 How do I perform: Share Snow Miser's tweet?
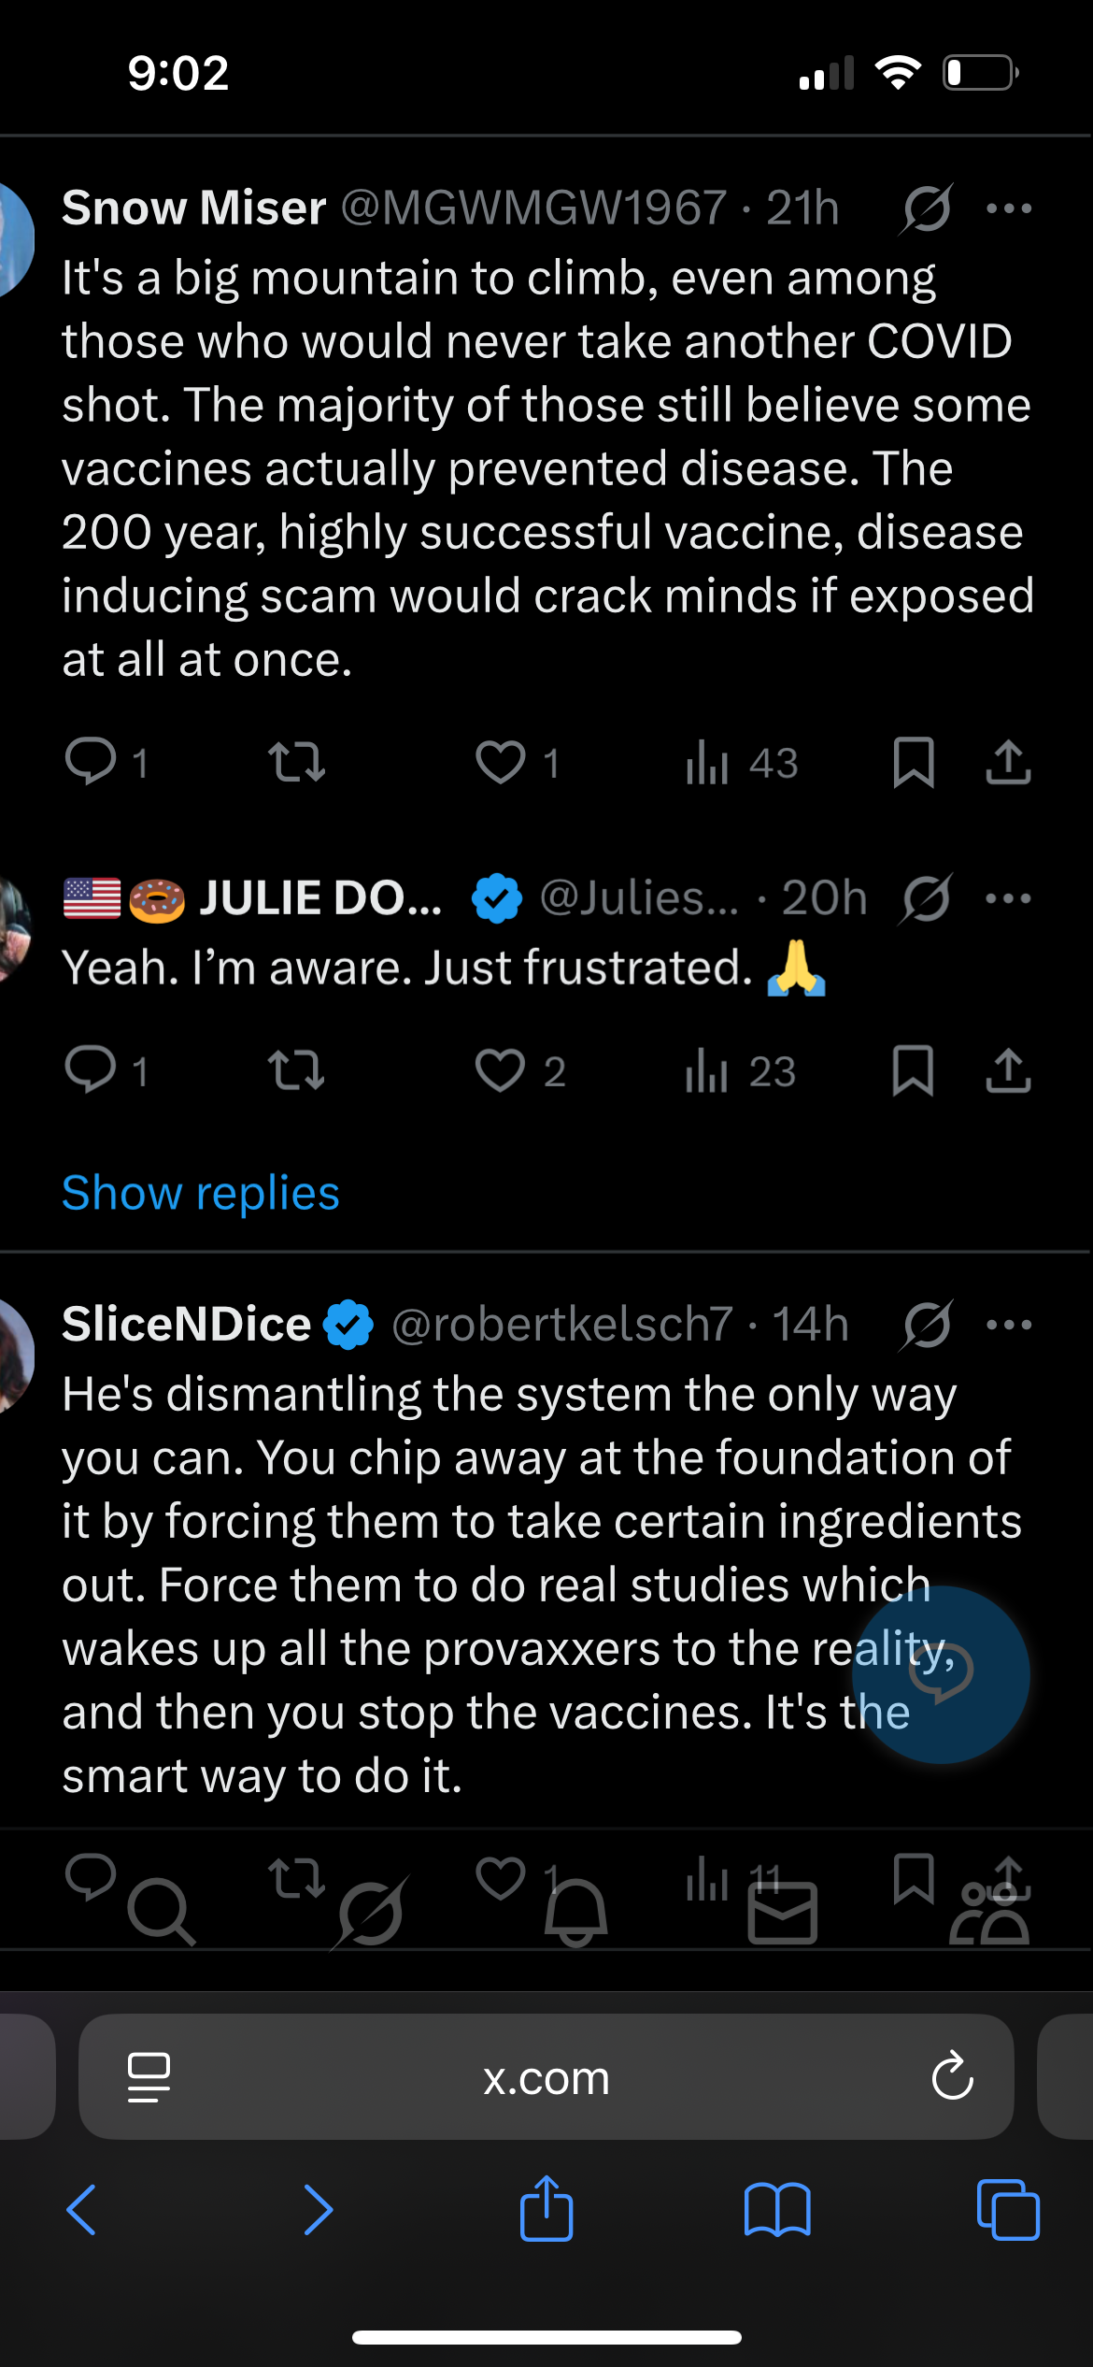click(1008, 762)
